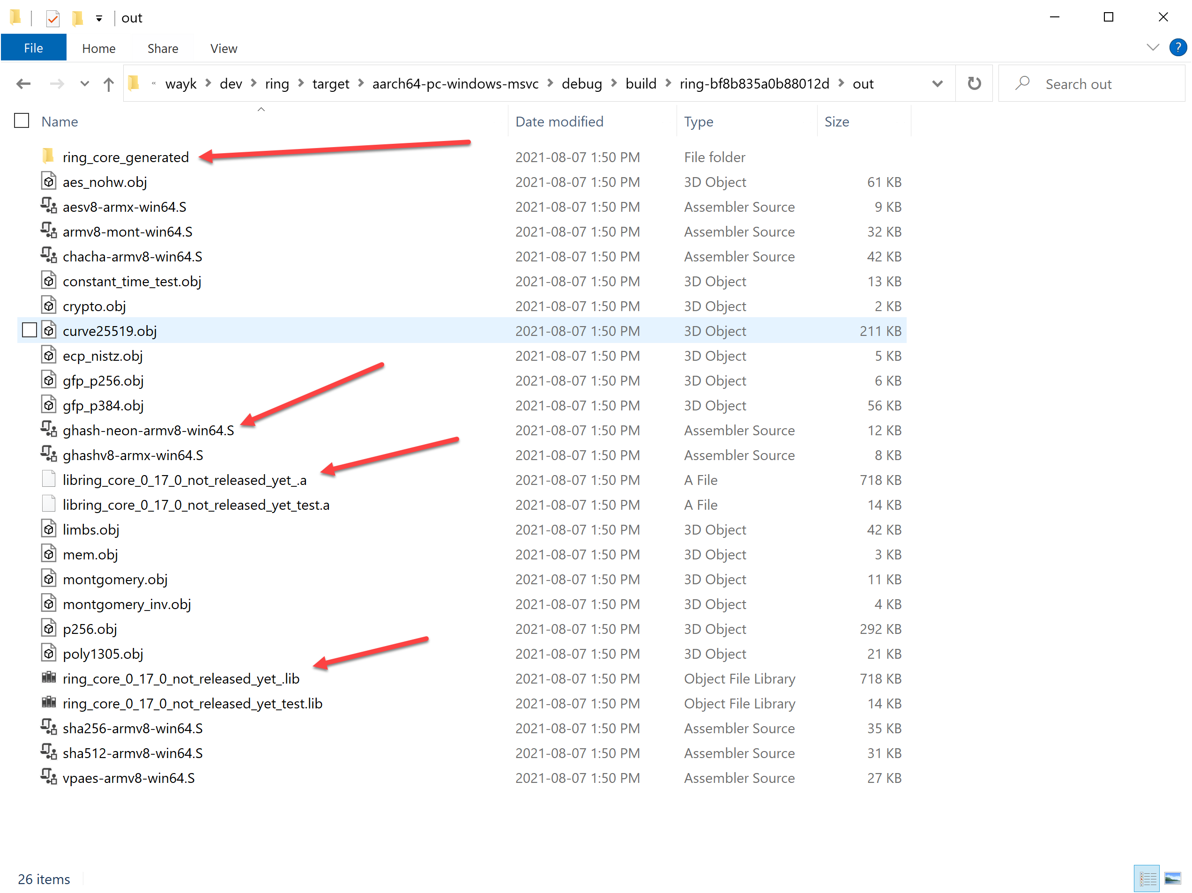The image size is (1192, 893).
Task: Click the gfp_p256.obj file icon
Action: tap(49, 380)
